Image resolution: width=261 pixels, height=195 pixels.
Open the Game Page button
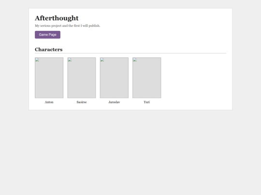(47, 35)
